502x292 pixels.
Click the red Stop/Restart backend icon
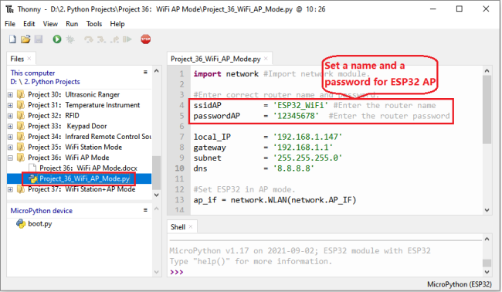pos(146,39)
